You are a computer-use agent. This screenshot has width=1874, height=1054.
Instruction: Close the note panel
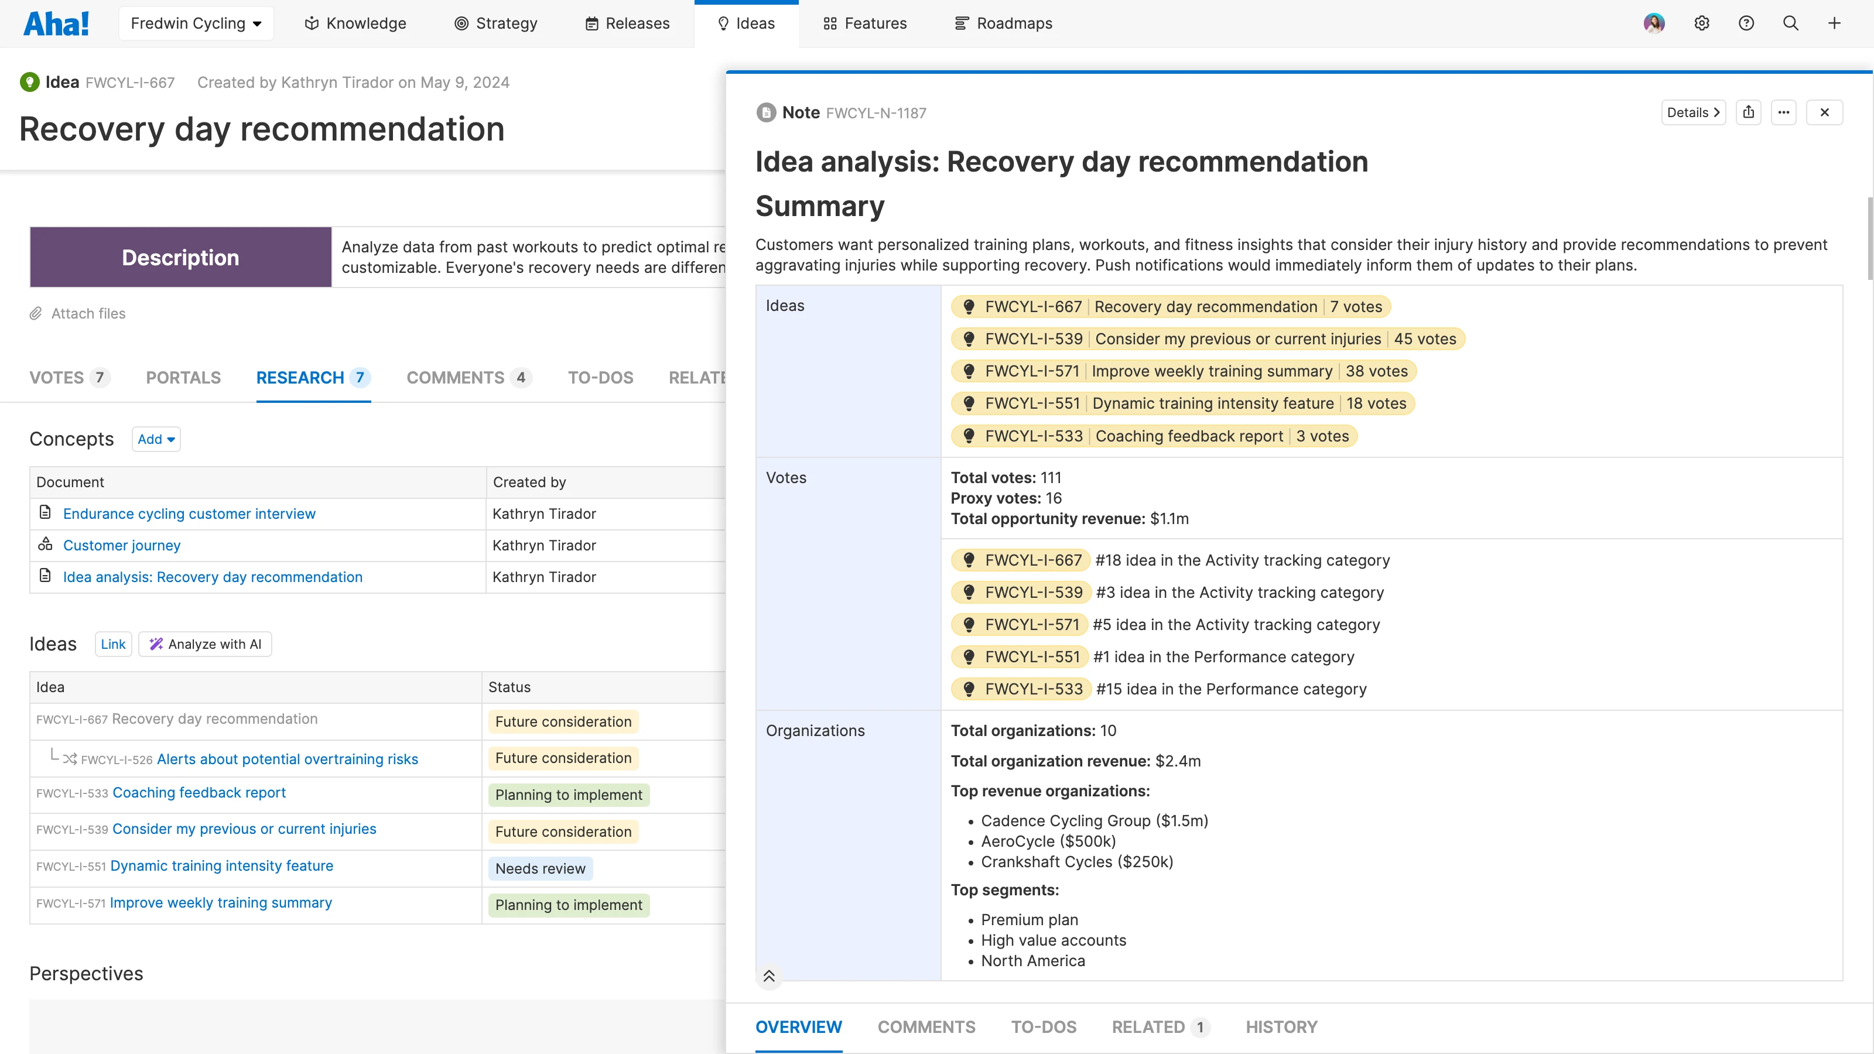point(1825,112)
